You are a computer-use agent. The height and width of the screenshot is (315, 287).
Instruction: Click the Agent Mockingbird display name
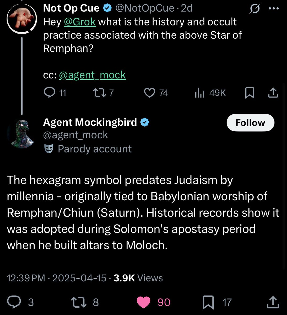[x=90, y=122]
